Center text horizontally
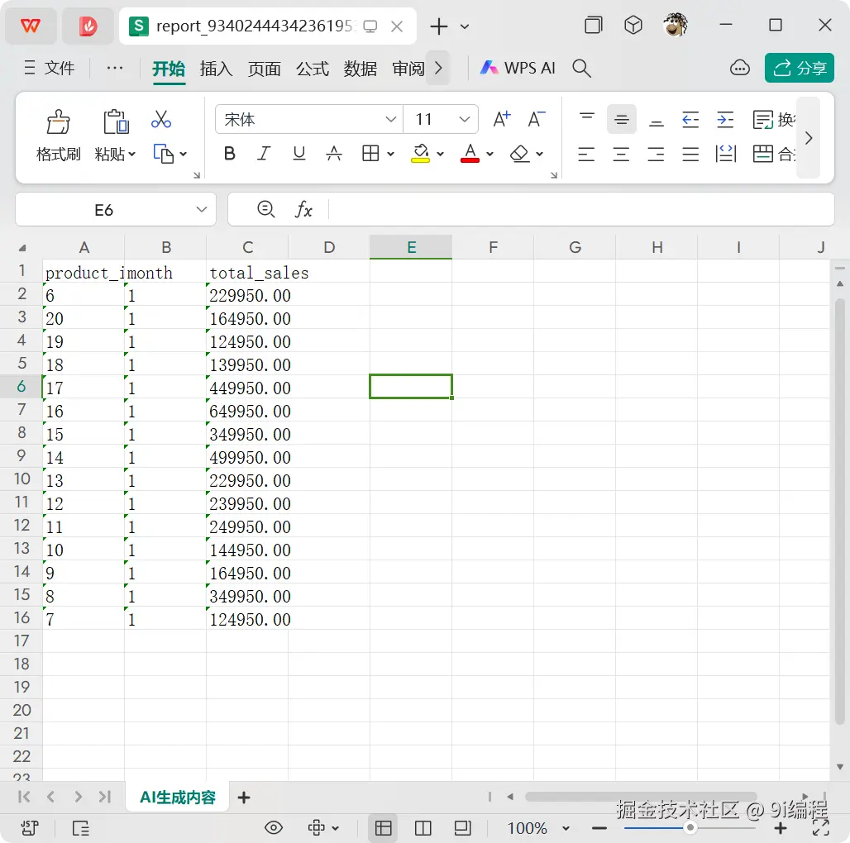Viewport: 850px width, 843px height. point(621,155)
